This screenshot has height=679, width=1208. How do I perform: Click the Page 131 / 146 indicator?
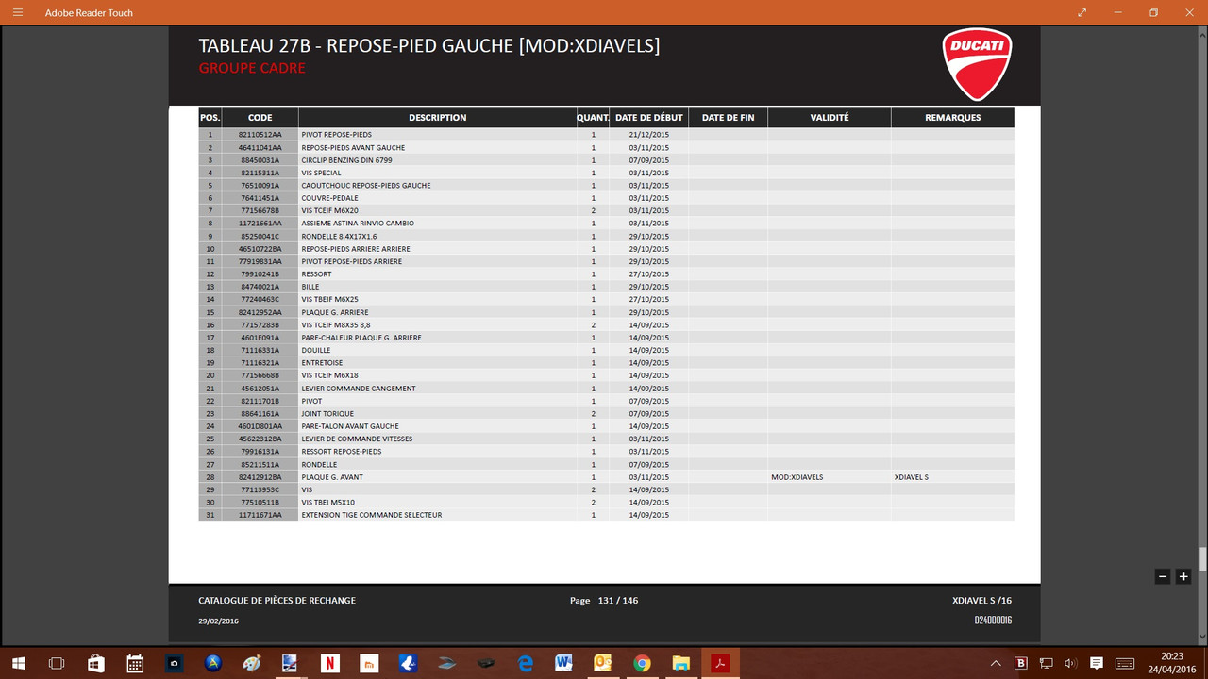(604, 601)
